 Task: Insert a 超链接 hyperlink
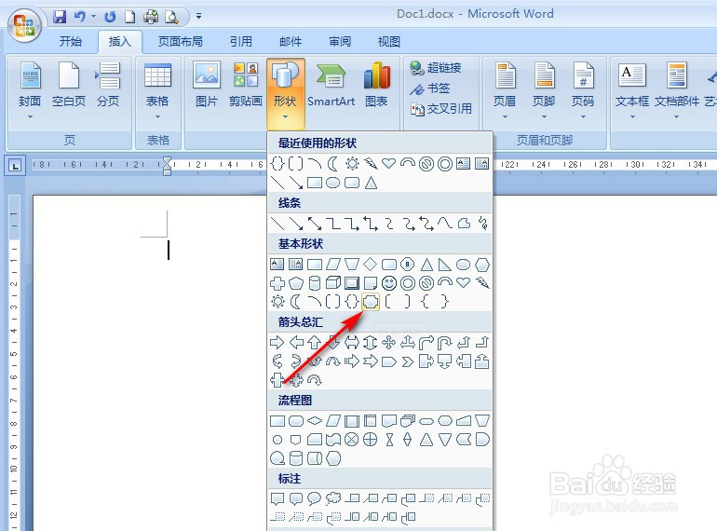(436, 68)
